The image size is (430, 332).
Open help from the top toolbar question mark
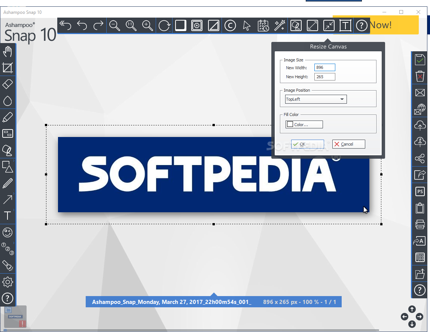[362, 25]
